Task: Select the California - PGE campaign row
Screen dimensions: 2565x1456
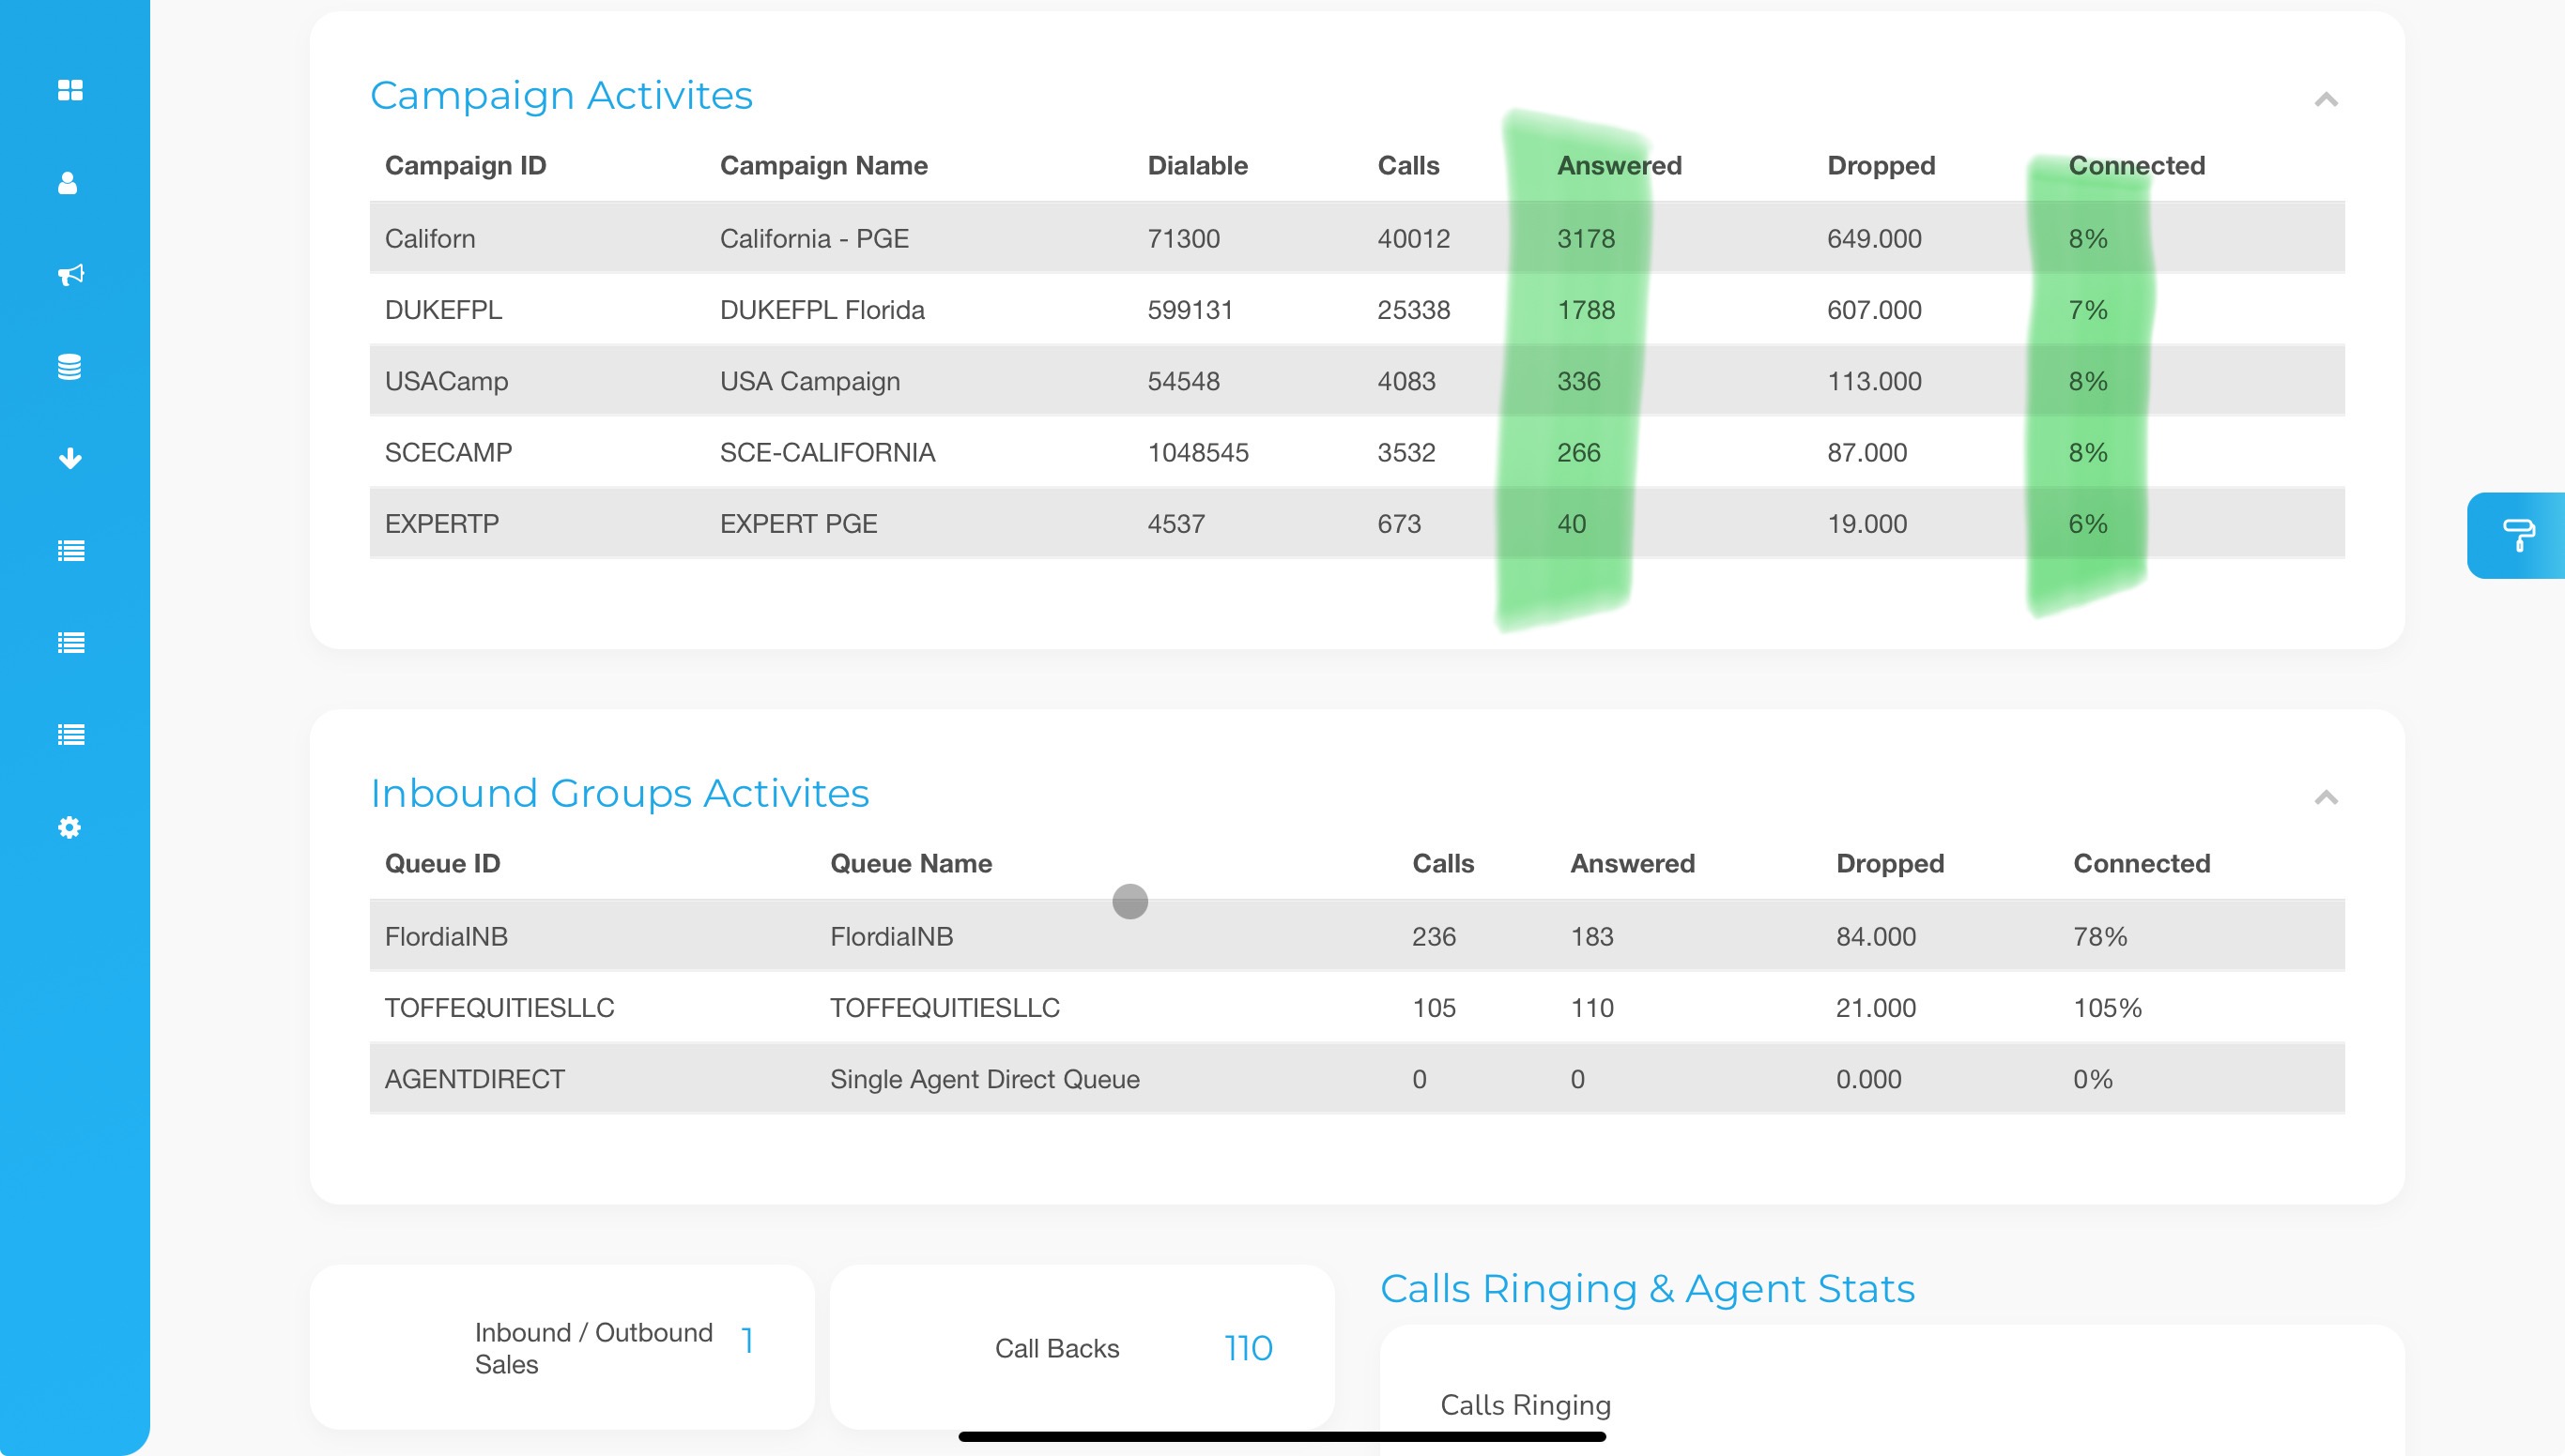Action: point(814,238)
